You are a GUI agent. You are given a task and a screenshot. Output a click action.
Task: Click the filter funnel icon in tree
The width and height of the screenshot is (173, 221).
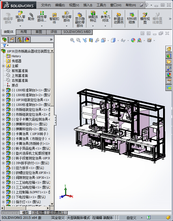[x=4, y=45]
